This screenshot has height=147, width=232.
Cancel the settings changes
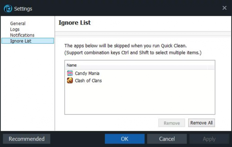(x=167, y=139)
